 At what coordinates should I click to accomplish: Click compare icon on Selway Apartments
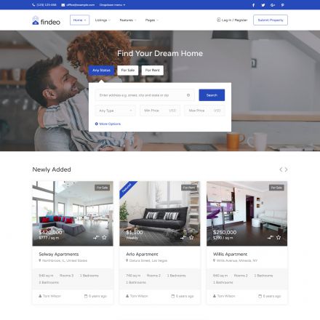[x=96, y=237]
